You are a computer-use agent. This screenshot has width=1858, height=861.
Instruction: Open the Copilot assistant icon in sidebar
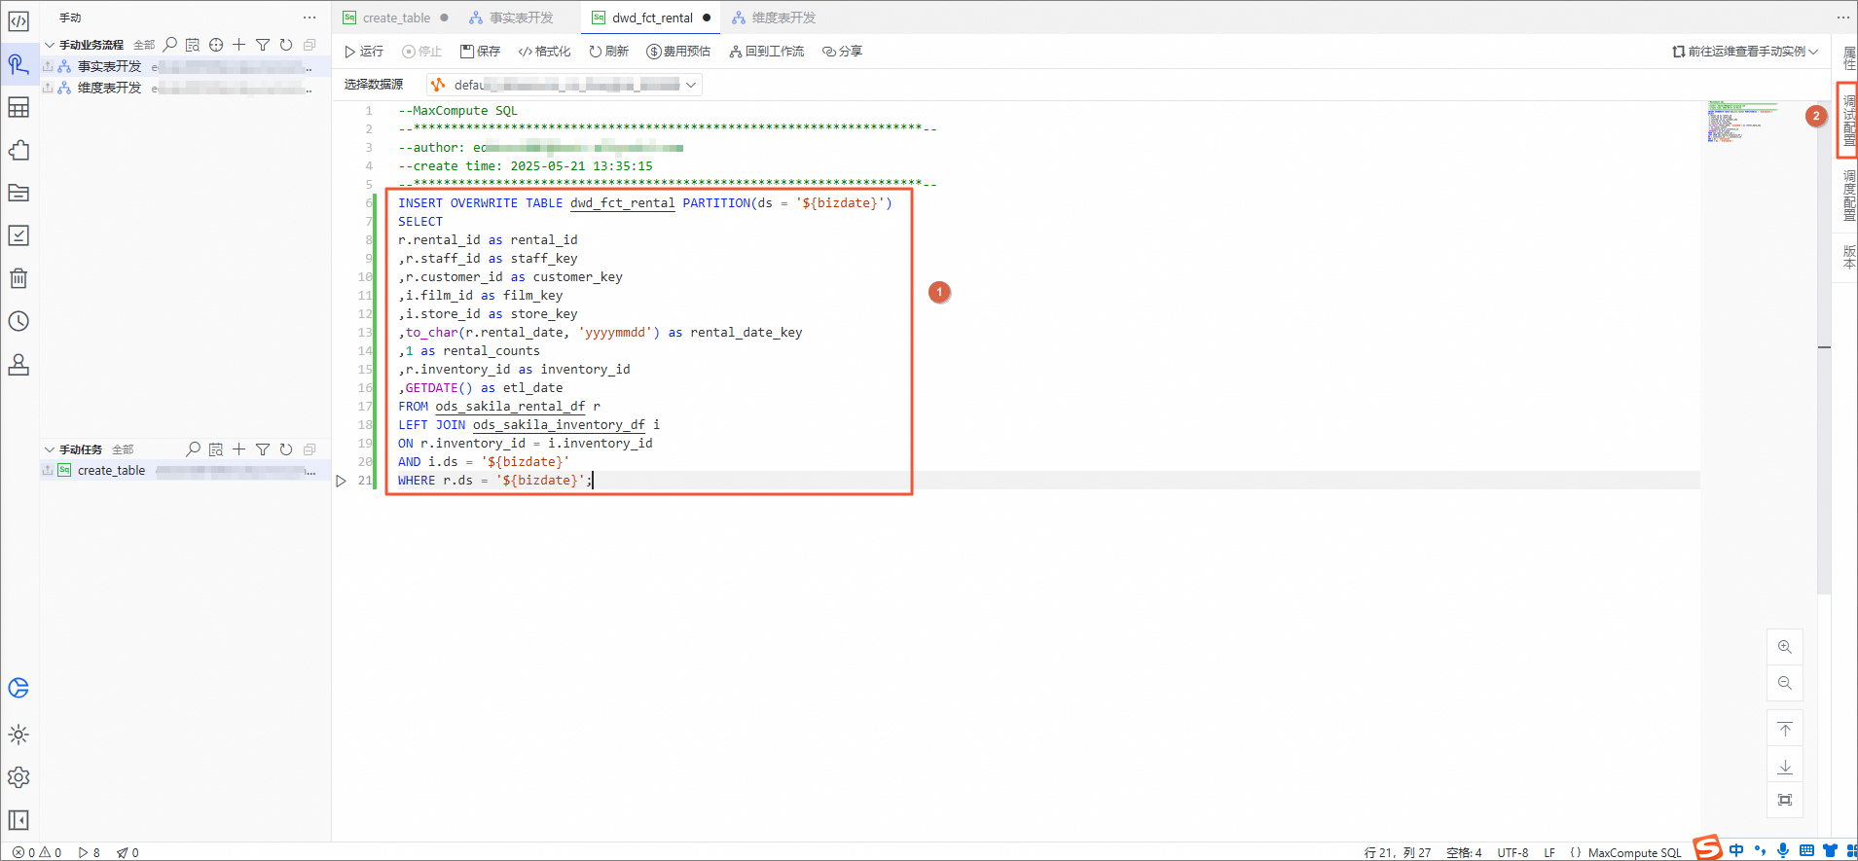pos(18,688)
